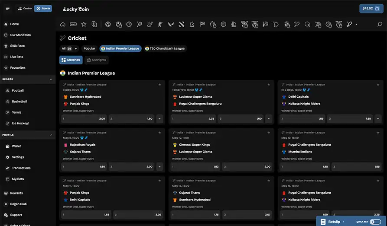Image resolution: width=387 pixels, height=226 pixels.
Task: Select the chess knight icon in toolbar
Action: pyautogui.click(x=192, y=24)
